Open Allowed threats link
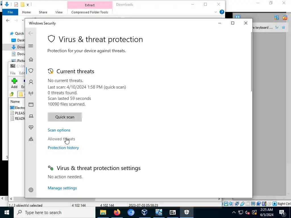291x218 pixels. (x=61, y=139)
